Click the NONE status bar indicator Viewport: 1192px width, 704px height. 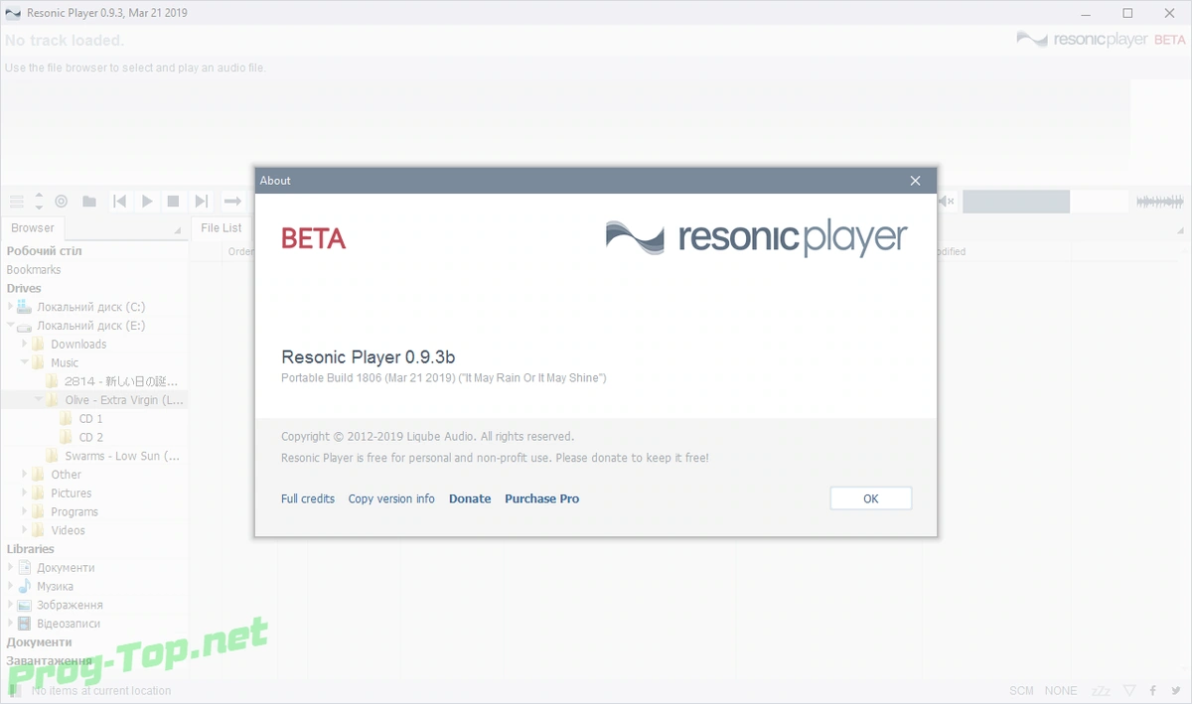(x=1061, y=691)
